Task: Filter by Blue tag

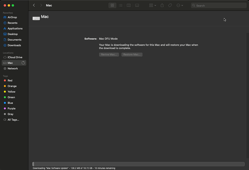Action: pos(14,103)
